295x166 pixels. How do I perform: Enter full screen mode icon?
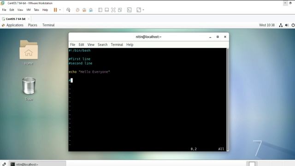point(113,10)
